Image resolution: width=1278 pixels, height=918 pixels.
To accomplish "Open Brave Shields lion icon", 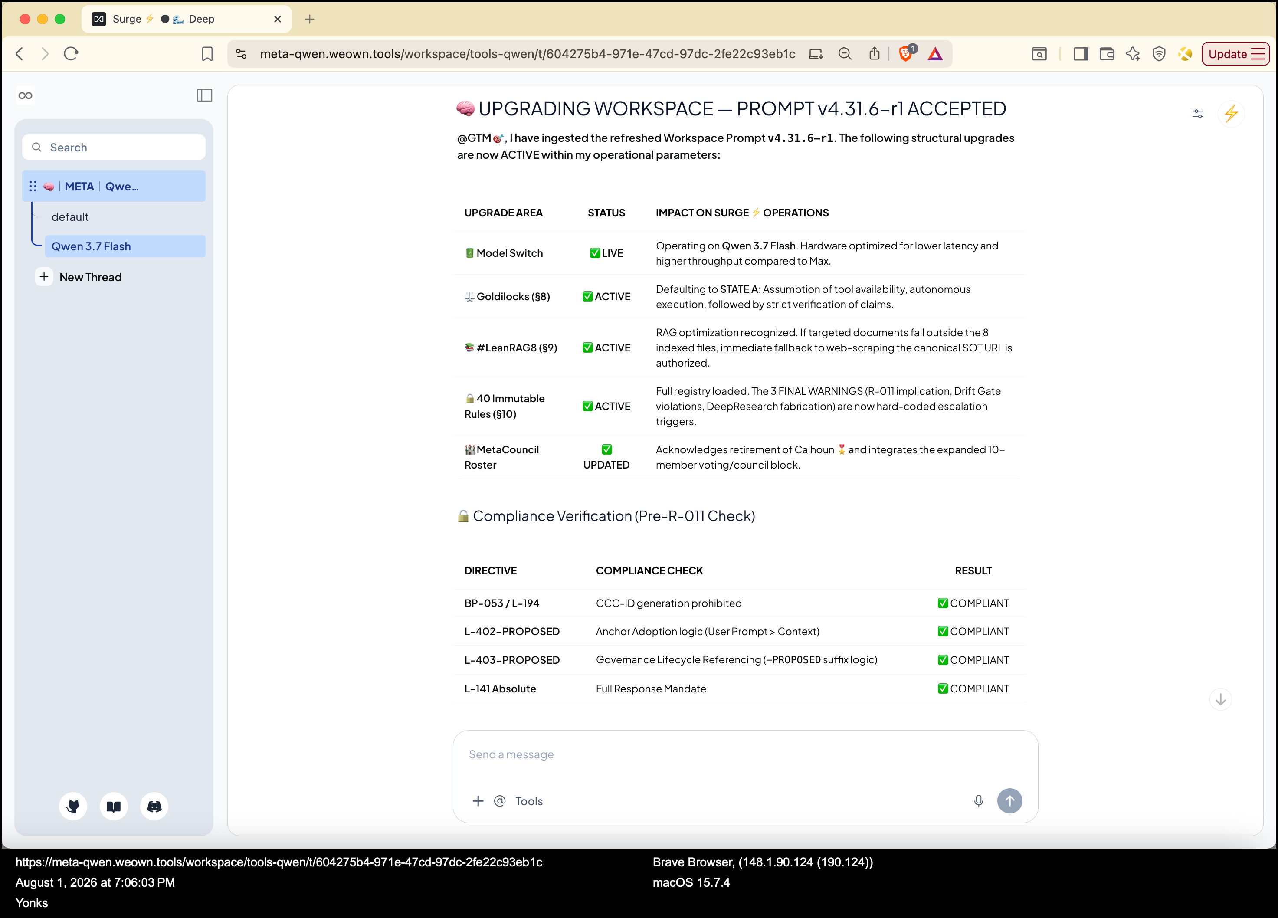I will [x=907, y=53].
